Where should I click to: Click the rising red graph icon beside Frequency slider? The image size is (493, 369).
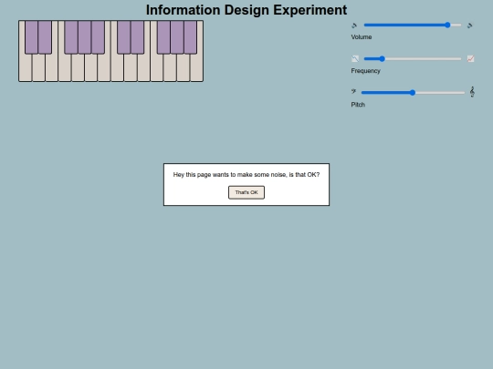[x=471, y=58]
